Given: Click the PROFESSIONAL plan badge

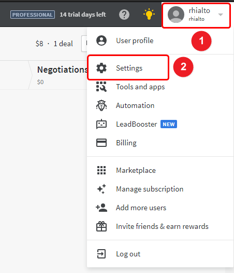Looking at the screenshot, I should point(33,15).
